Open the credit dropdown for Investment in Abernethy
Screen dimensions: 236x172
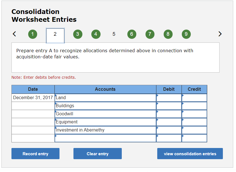[x=194, y=130]
